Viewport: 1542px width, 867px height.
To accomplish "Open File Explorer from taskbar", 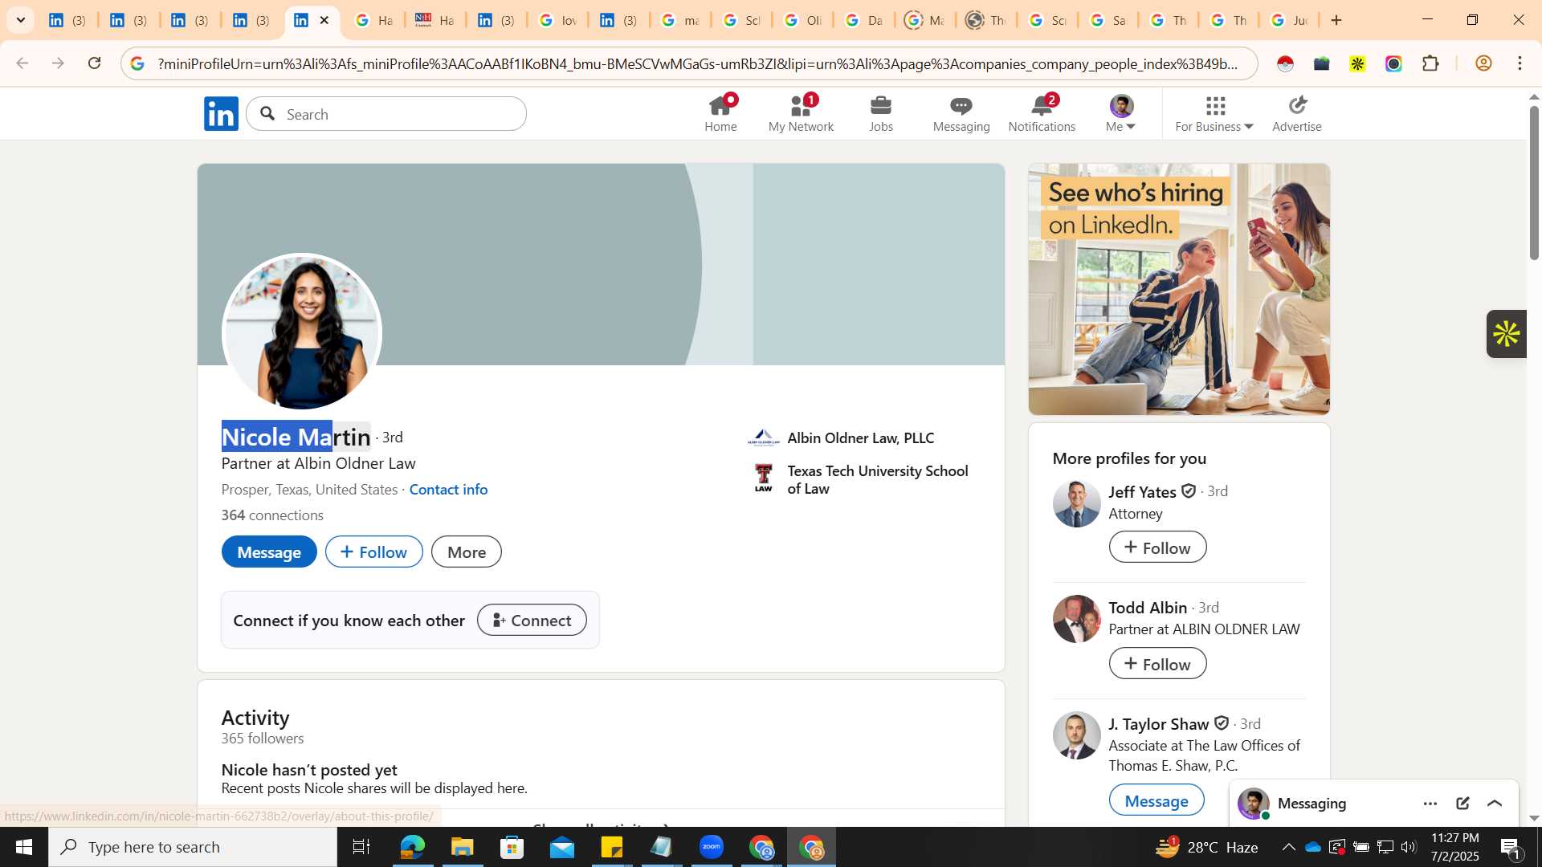I will coord(462,847).
